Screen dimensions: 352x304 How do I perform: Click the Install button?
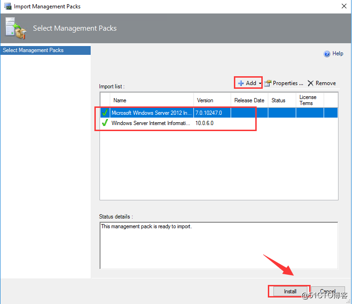[290, 291]
